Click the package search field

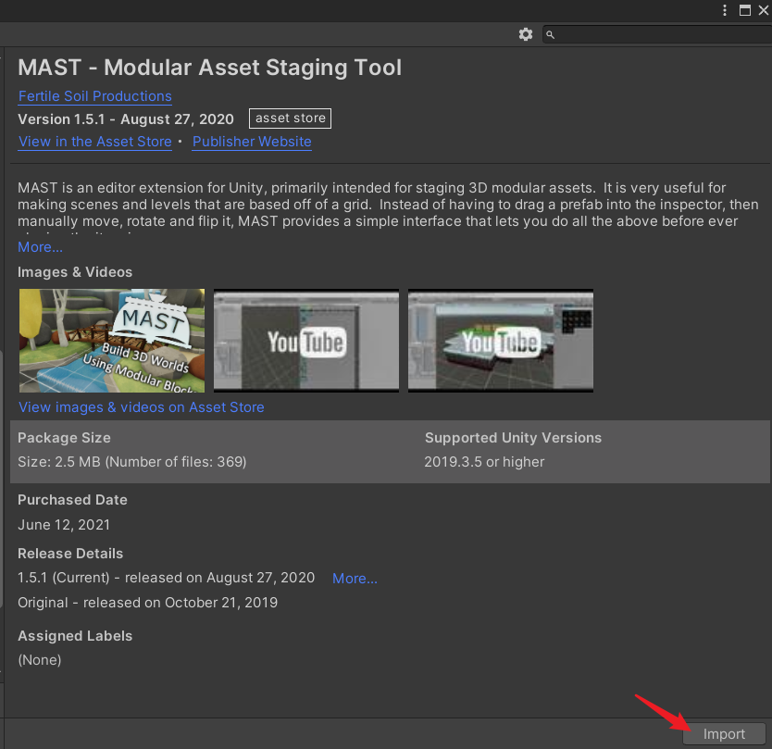point(657,34)
